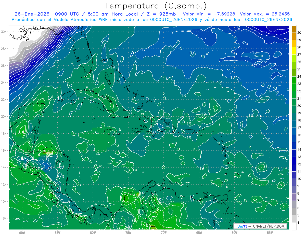
Task: Click the 23 label on the color scale
Action: tap(300, 84)
